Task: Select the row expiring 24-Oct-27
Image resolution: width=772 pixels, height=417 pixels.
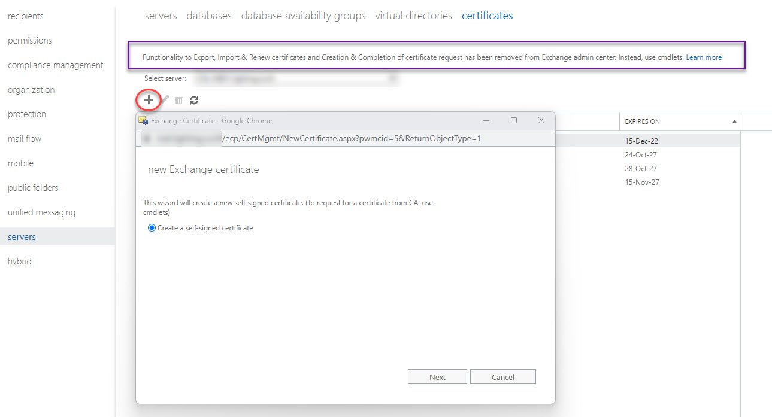Action: 641,155
